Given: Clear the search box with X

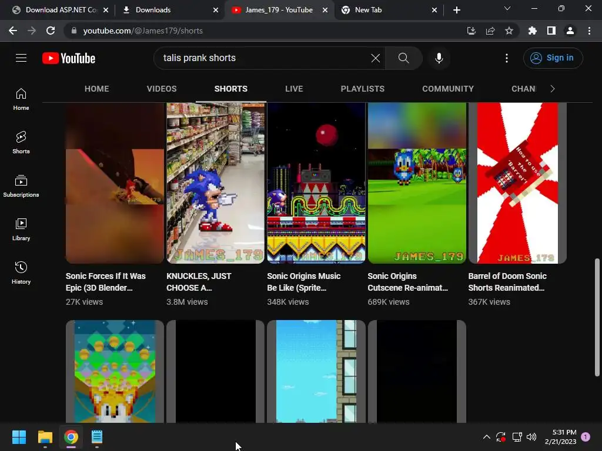Looking at the screenshot, I should click(376, 58).
